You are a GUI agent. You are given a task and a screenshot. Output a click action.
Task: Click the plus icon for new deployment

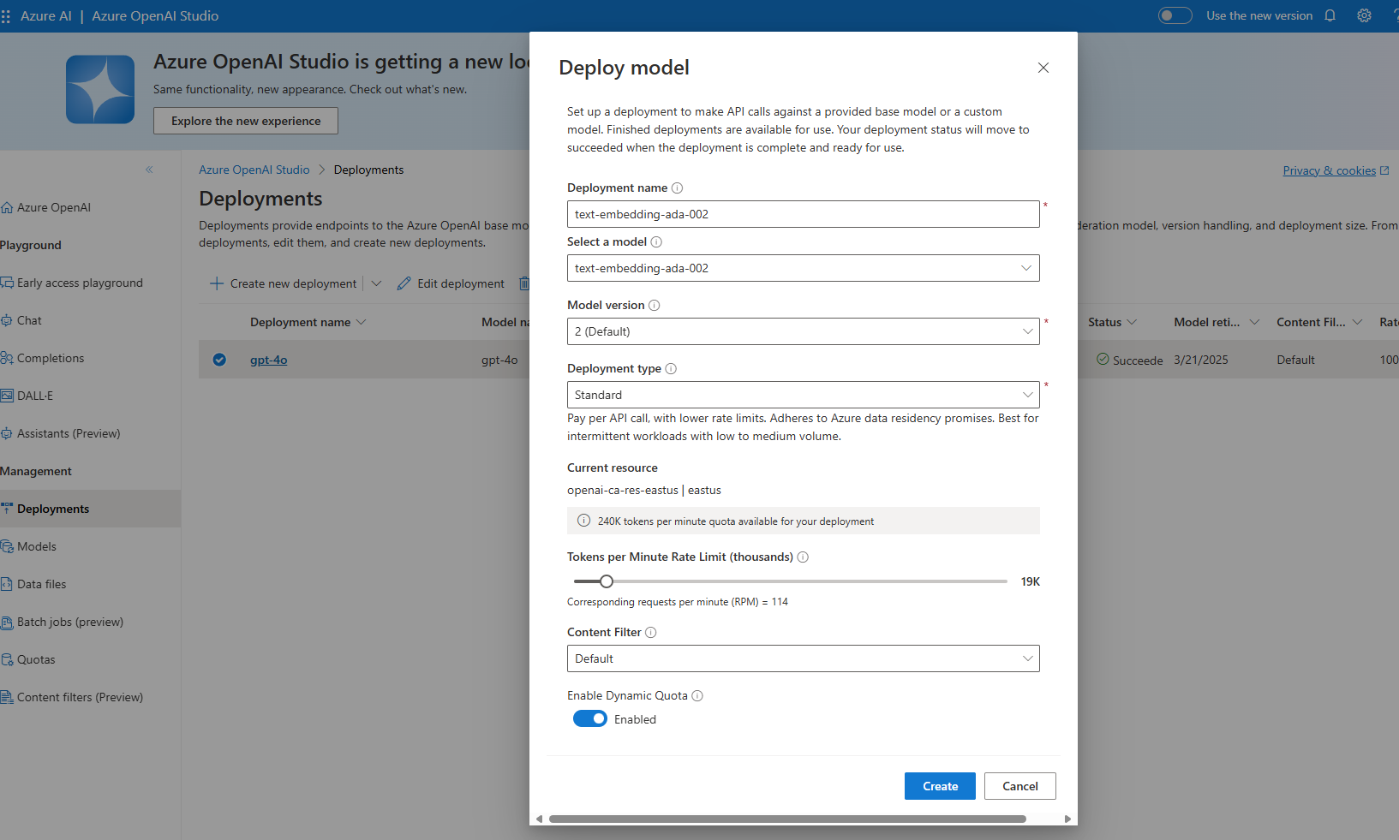[x=216, y=283]
